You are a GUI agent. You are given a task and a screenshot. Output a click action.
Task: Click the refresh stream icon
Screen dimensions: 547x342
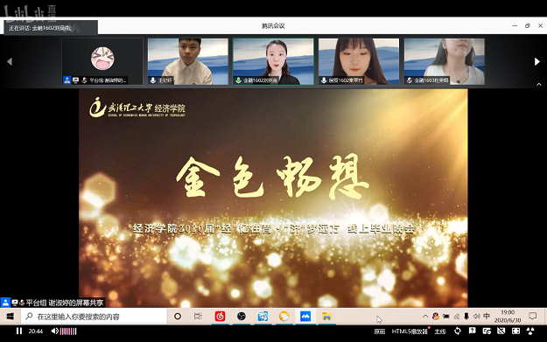[458, 331]
